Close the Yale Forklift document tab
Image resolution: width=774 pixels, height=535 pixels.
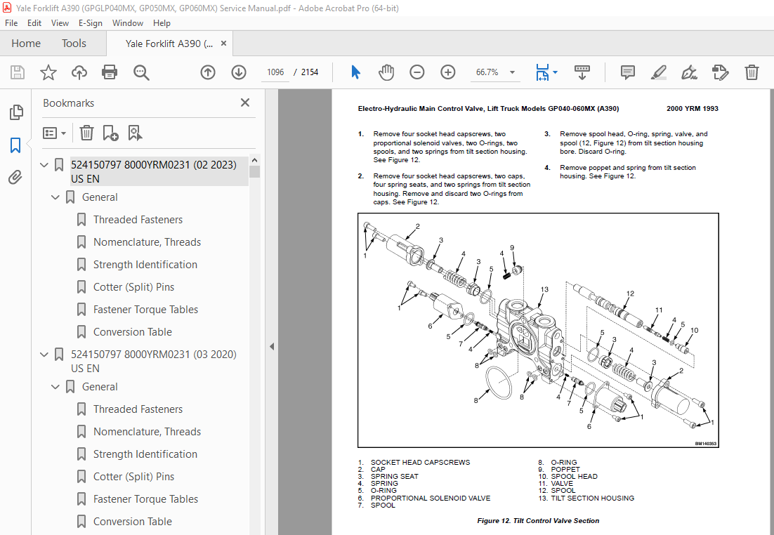coord(223,44)
